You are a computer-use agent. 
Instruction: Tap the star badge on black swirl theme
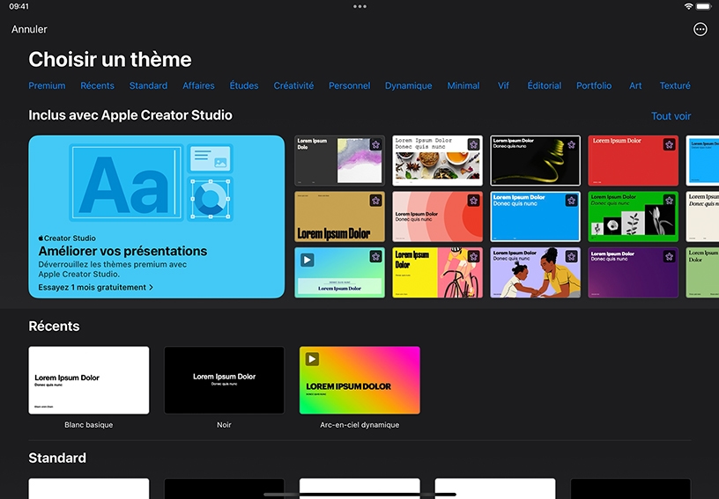point(571,144)
